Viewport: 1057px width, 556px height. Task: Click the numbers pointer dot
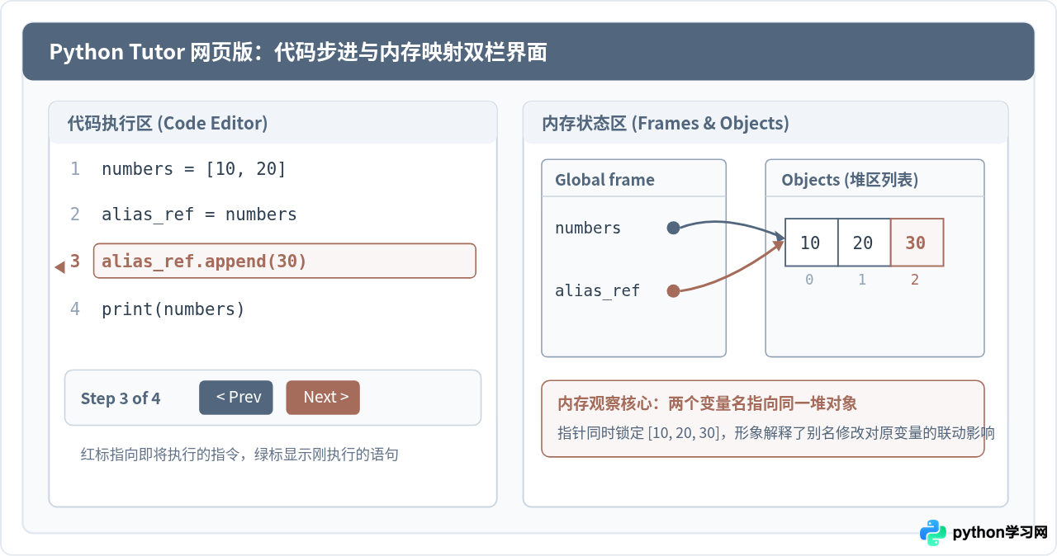(x=673, y=229)
